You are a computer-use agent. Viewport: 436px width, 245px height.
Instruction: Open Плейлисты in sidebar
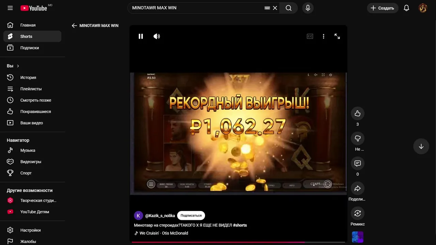[x=32, y=89]
